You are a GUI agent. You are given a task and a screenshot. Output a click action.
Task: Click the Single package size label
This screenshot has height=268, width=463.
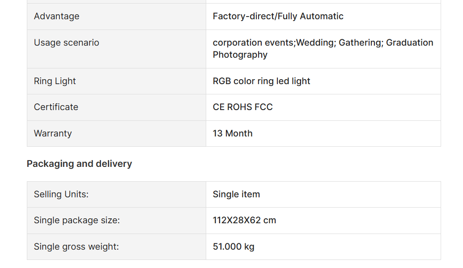[x=77, y=221]
